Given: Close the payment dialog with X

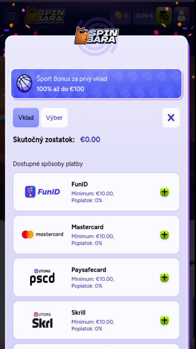Looking at the screenshot, I should pyautogui.click(x=171, y=117).
